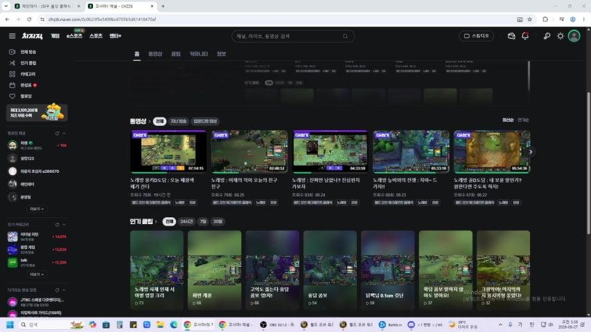591x332 pixels.
Task: Open the 05:33:10 replay video thumbnail
Action: pos(411,151)
